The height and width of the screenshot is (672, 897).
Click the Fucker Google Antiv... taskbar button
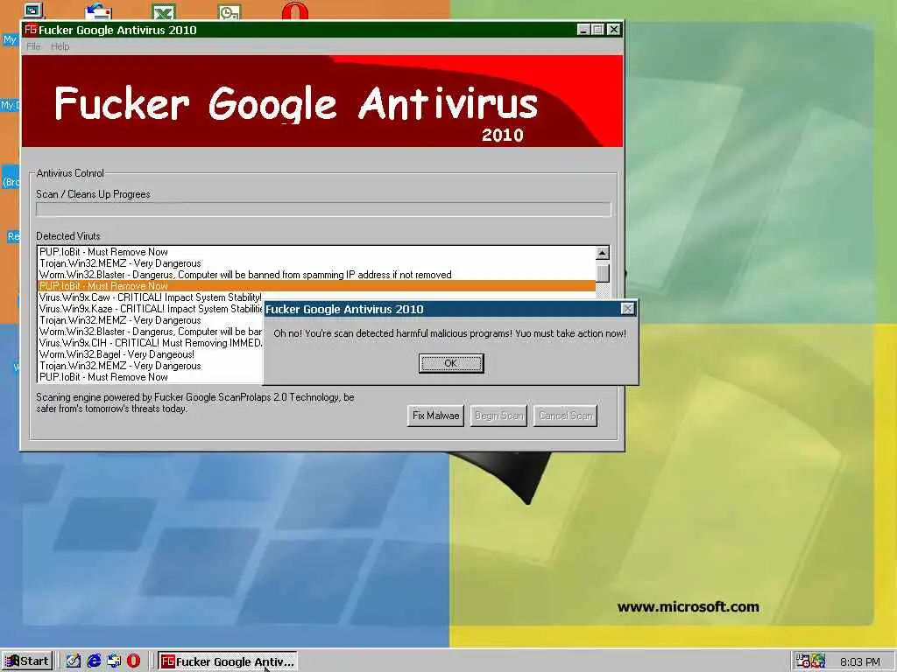point(227,661)
